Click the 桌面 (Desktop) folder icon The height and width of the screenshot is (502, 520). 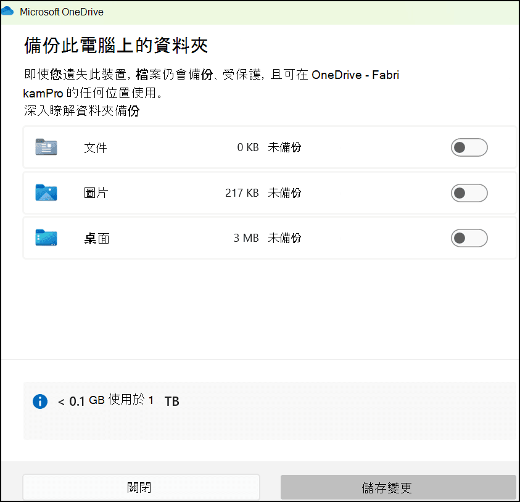[46, 237]
